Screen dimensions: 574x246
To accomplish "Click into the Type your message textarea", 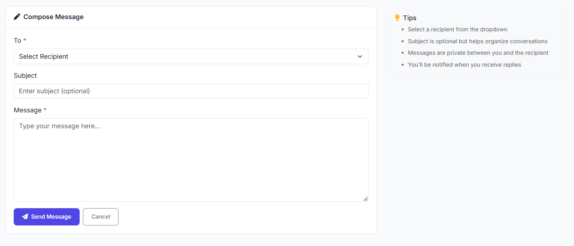I will click(x=191, y=160).
